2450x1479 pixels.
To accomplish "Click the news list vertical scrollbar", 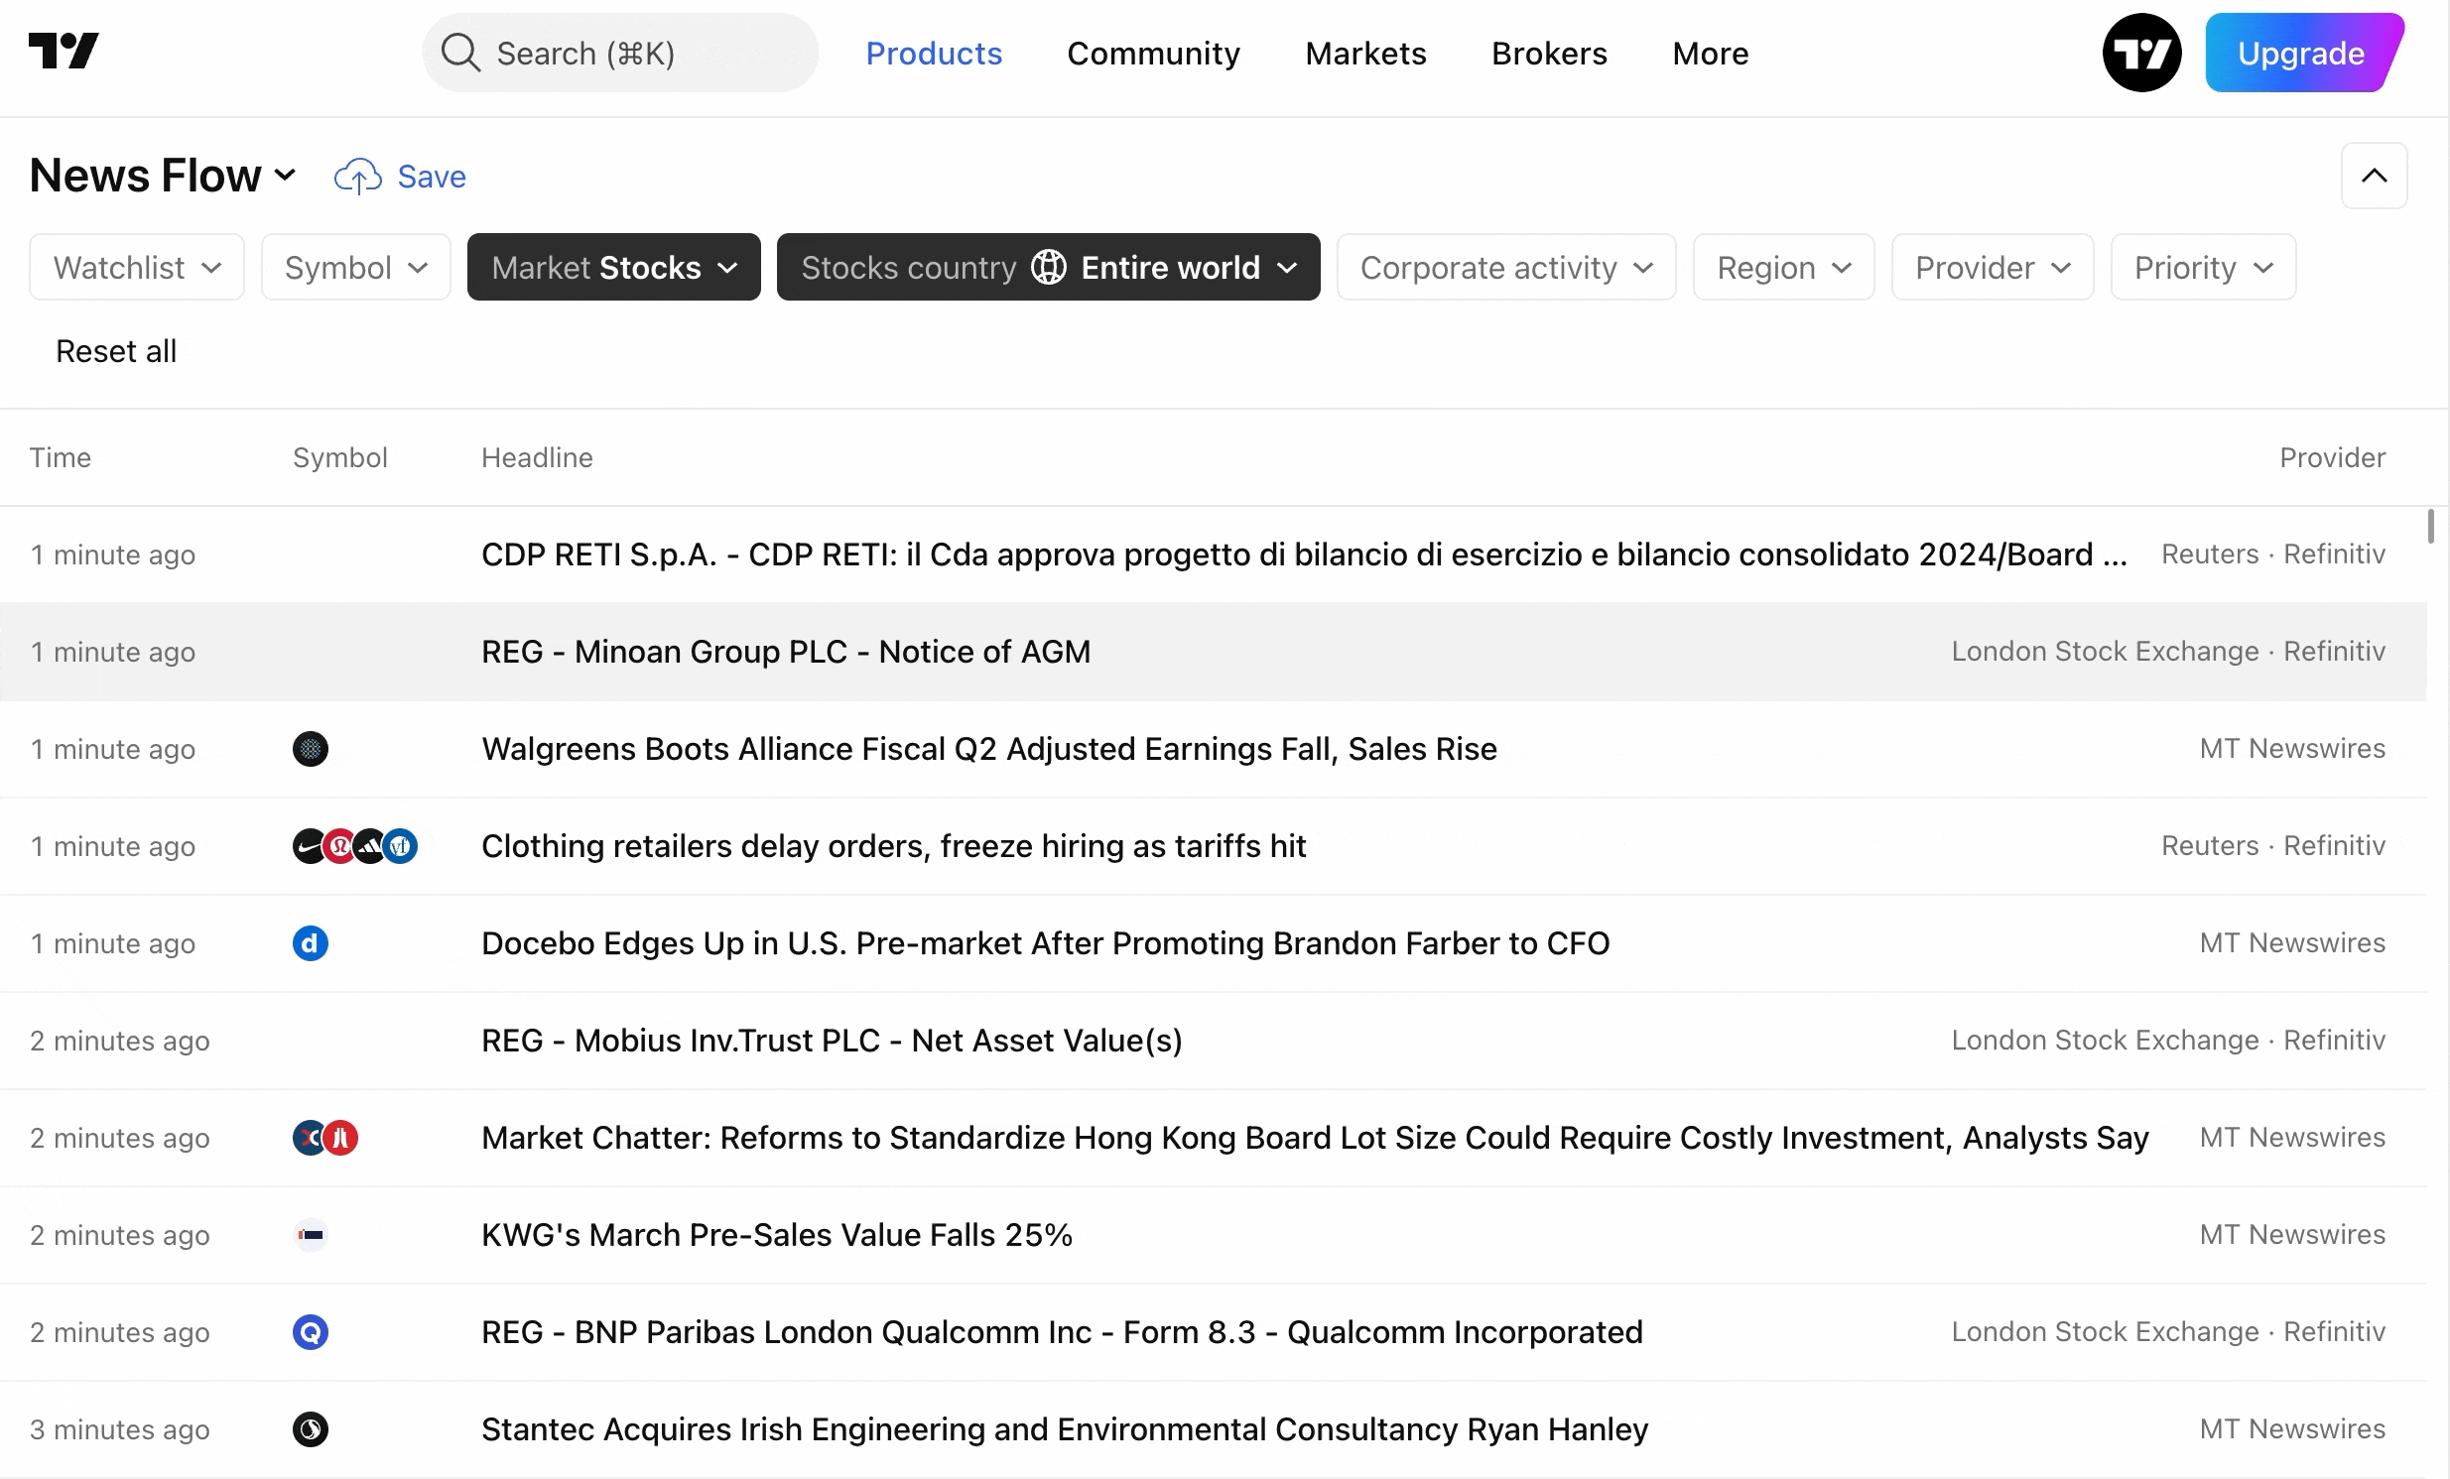I will point(2430,527).
